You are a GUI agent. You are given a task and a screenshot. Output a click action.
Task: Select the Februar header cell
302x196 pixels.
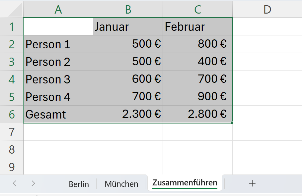(197, 27)
